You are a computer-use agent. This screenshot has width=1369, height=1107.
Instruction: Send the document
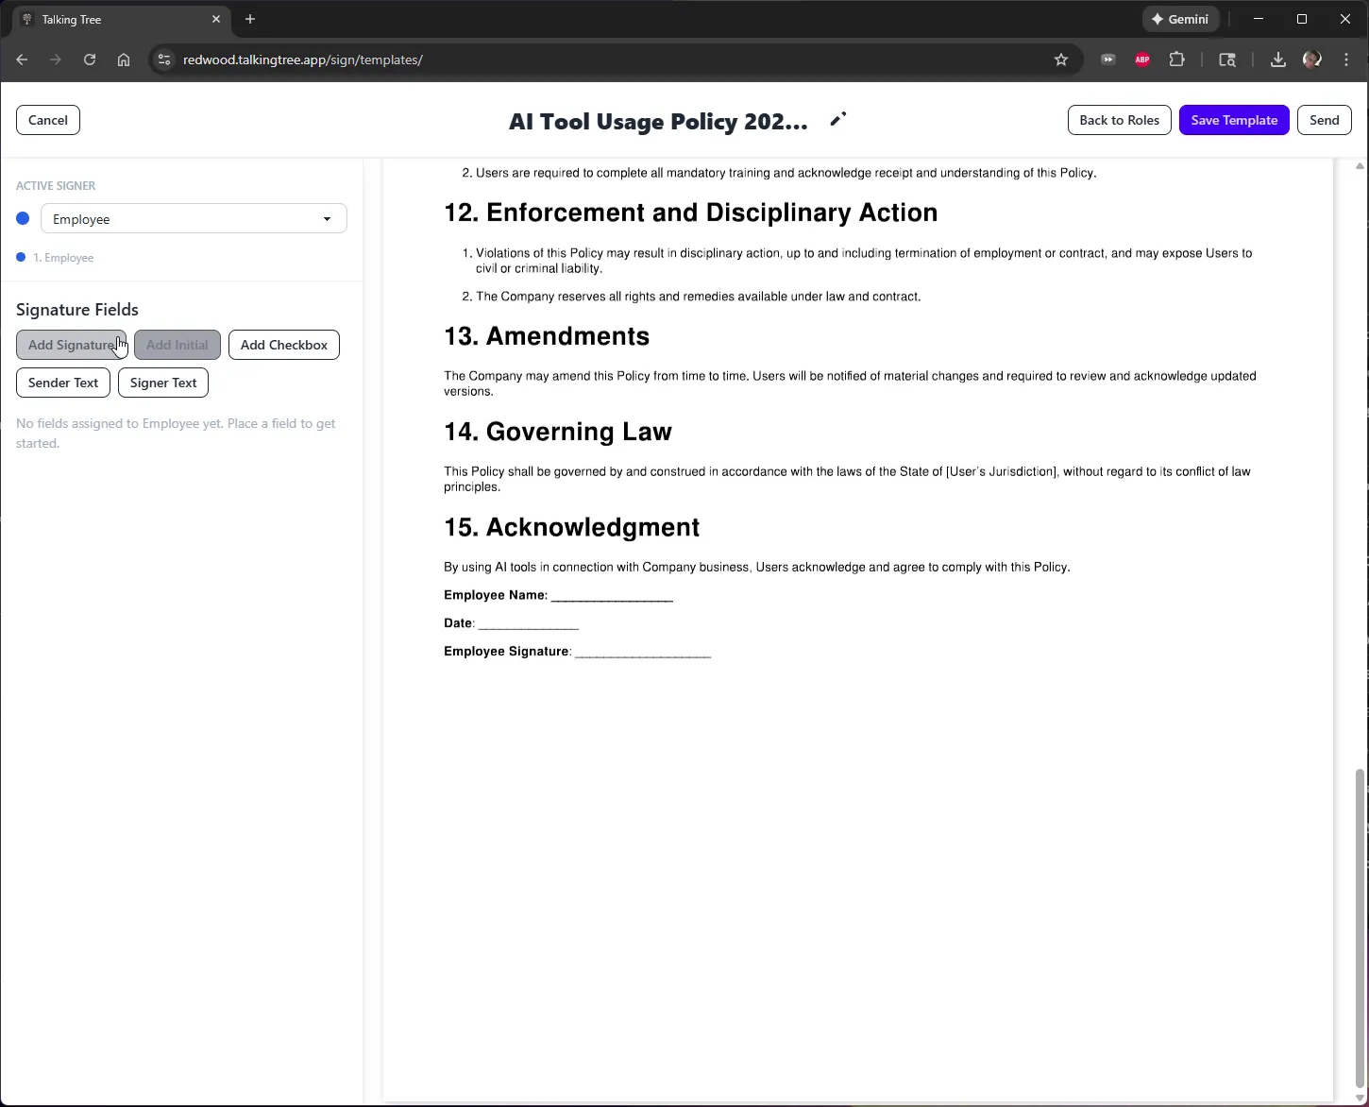coord(1325,120)
